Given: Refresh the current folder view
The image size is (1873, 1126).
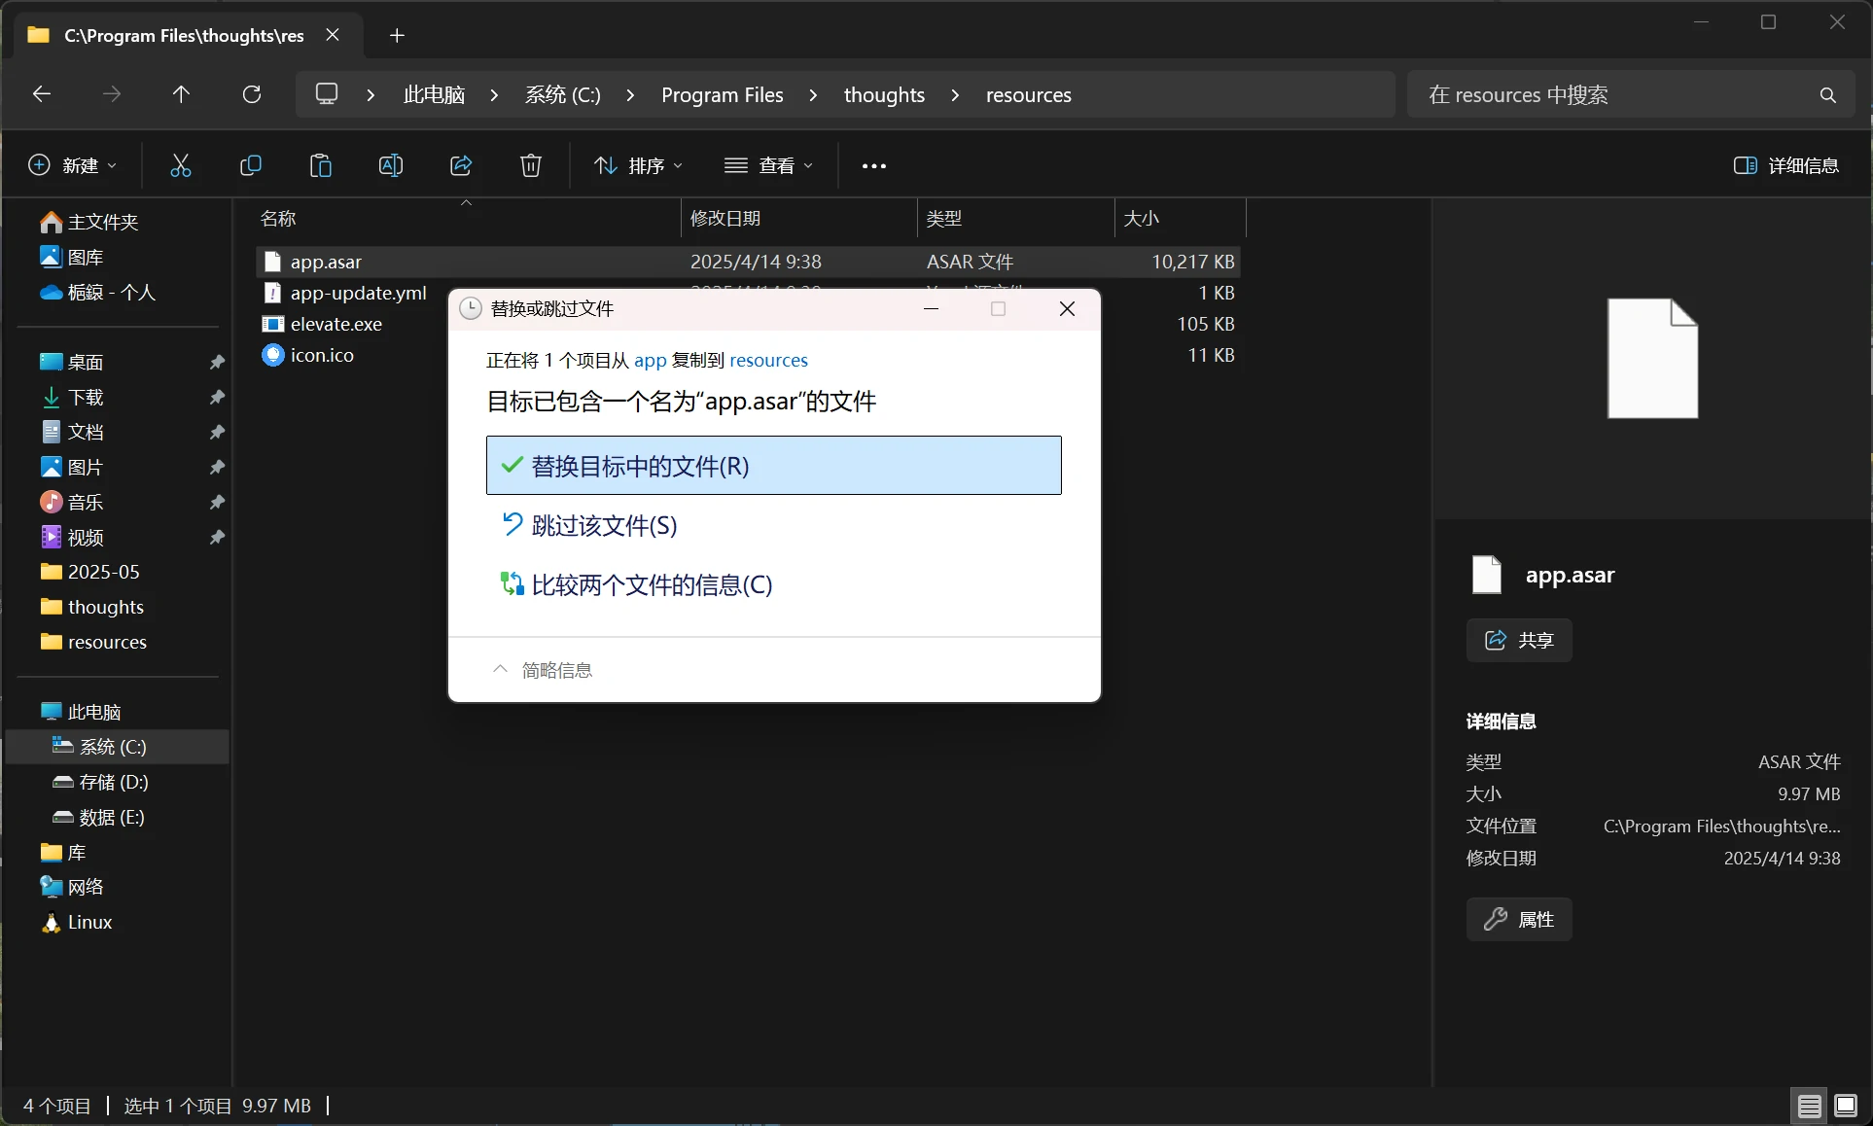Looking at the screenshot, I should point(252,94).
